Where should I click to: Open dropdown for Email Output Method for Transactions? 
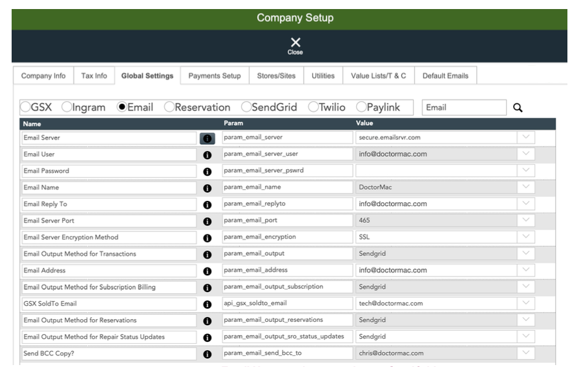[525, 254]
